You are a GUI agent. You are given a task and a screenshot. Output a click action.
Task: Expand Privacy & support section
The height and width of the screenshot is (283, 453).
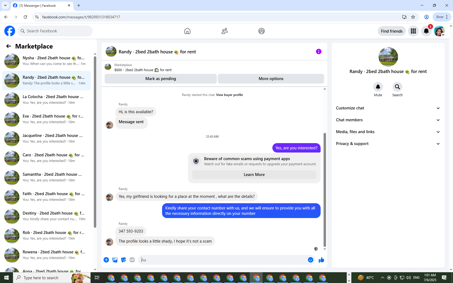(388, 144)
